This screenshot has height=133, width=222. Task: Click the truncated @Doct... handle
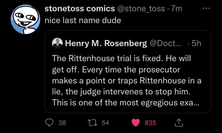click(165, 43)
